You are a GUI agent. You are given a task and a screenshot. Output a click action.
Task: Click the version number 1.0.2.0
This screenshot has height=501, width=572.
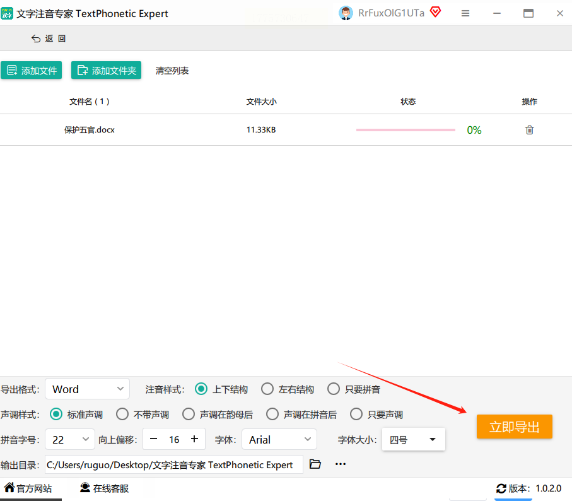click(548, 488)
